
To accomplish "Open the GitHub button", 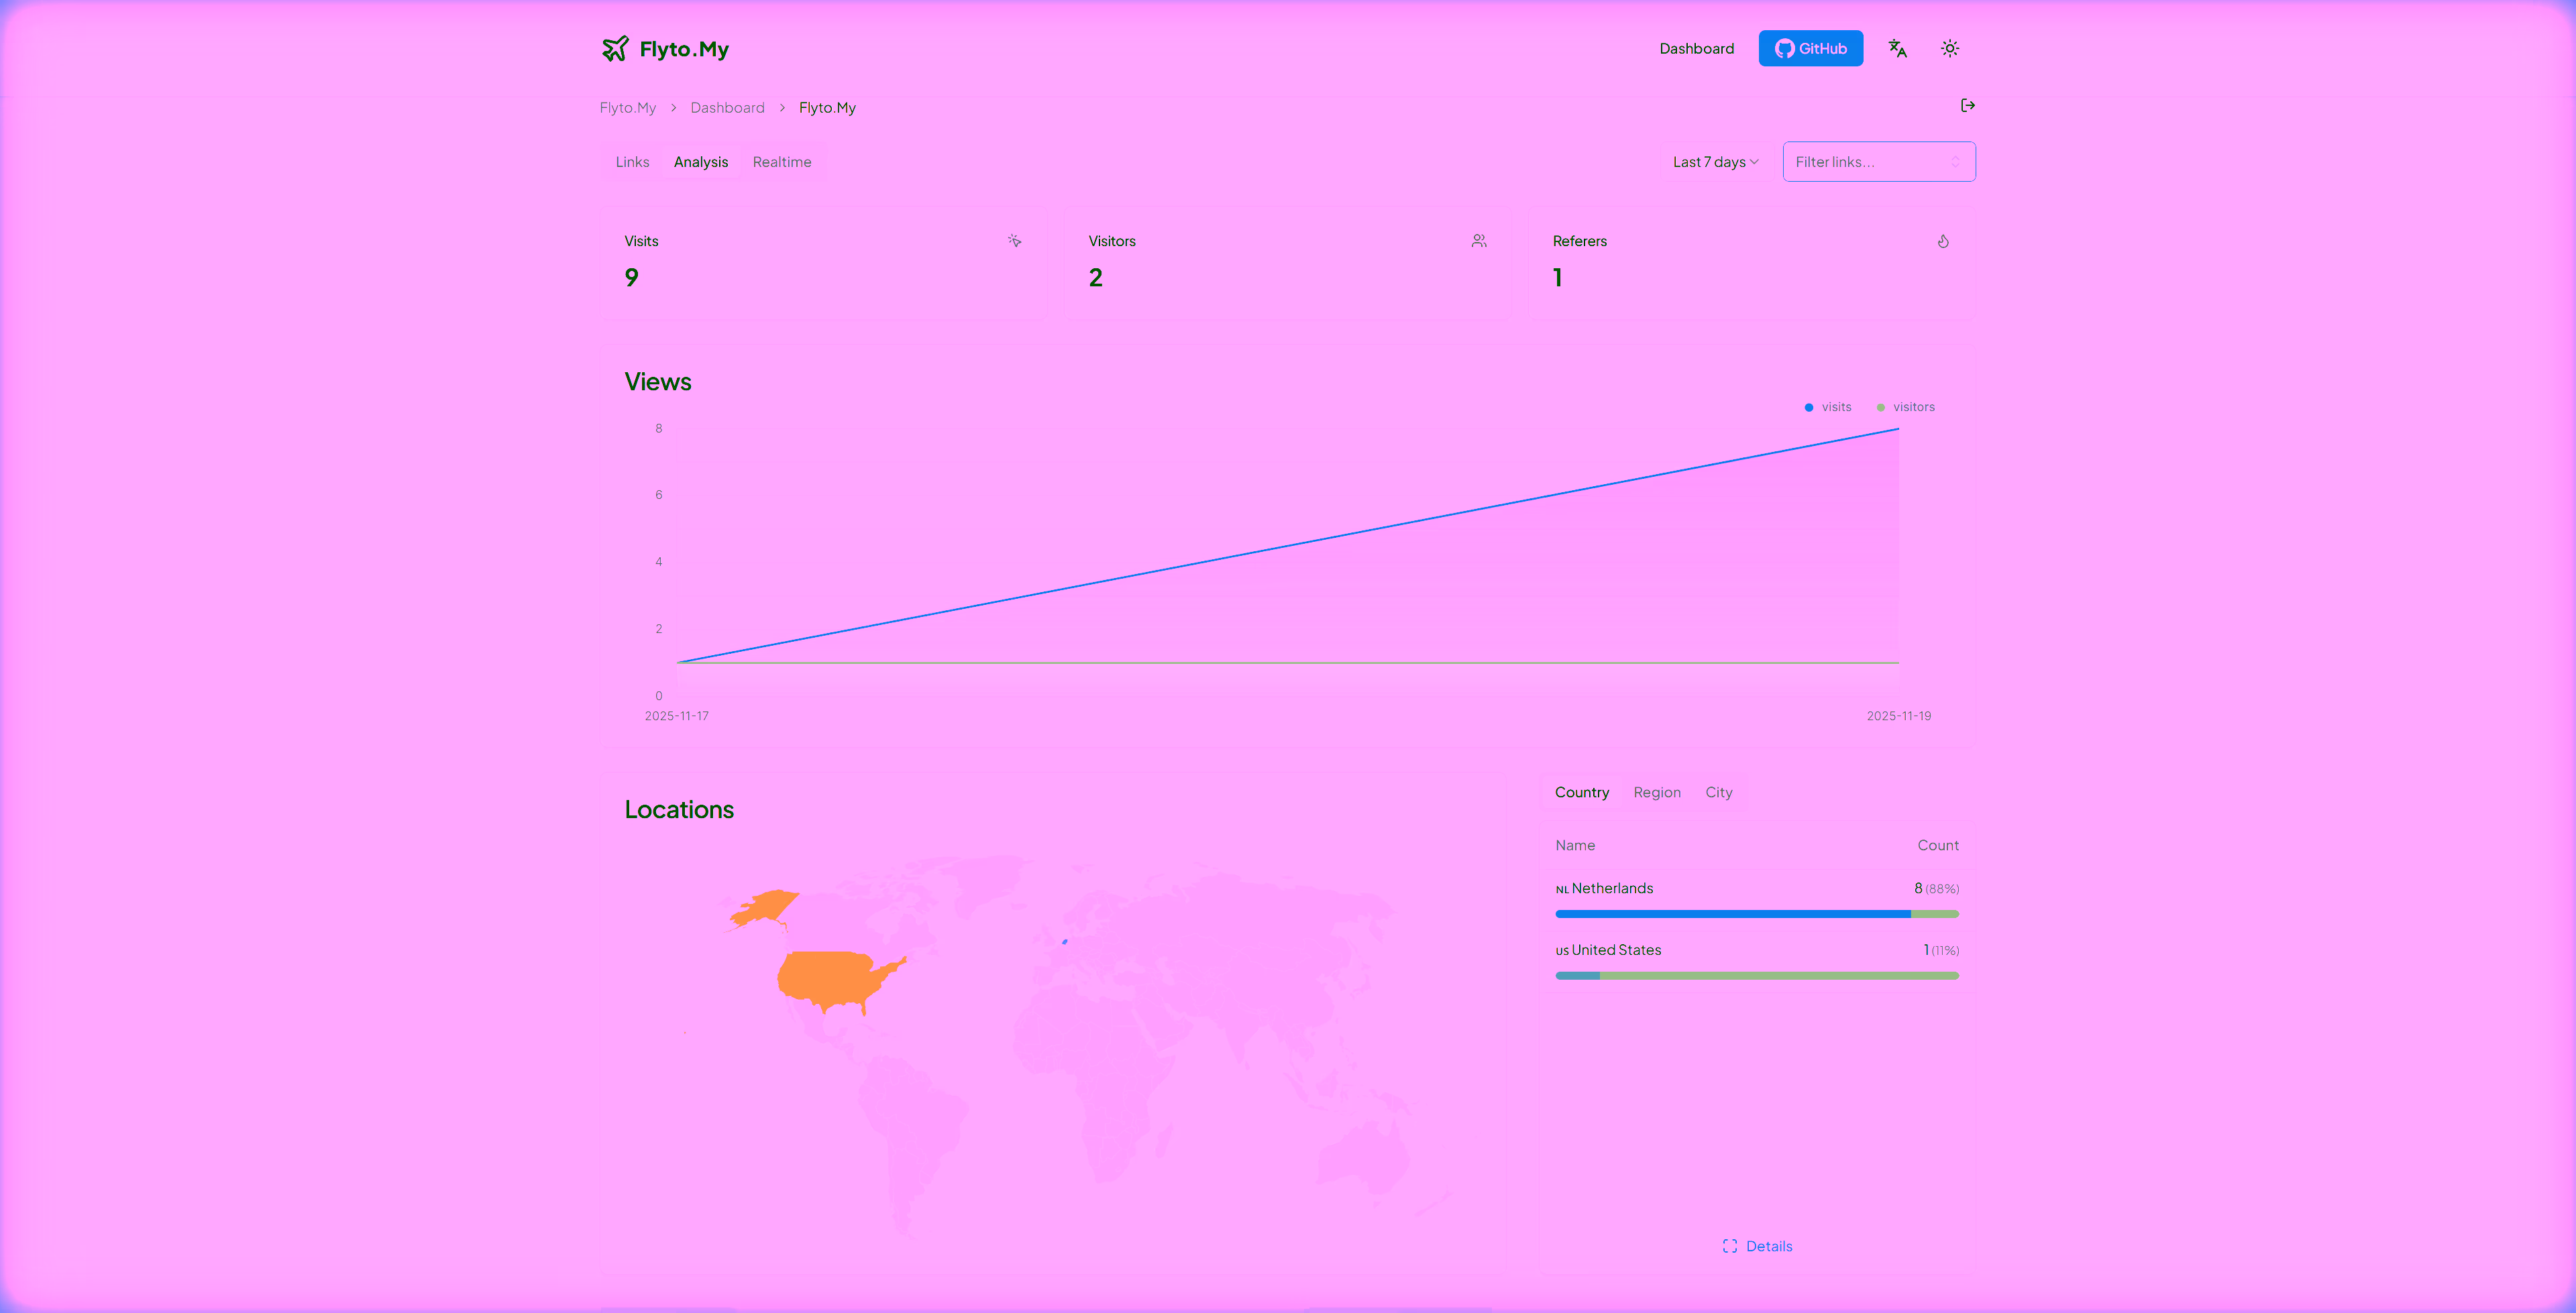I will click(x=1810, y=48).
